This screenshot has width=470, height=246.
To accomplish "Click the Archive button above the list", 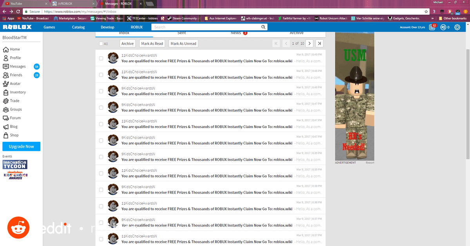I will [127, 43].
